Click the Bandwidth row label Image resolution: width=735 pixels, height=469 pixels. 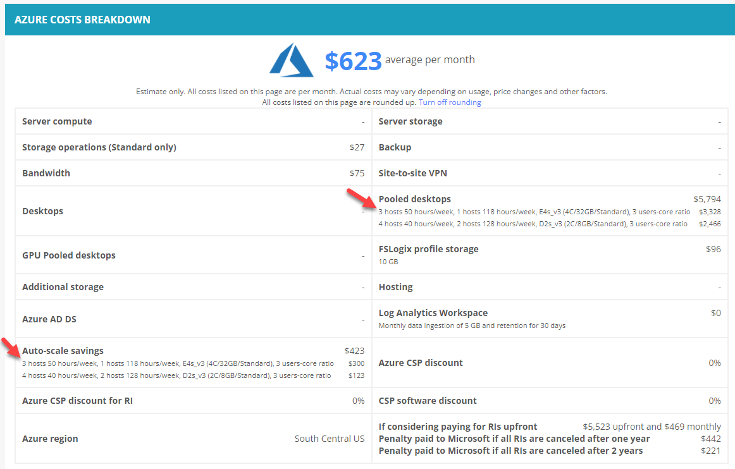tap(46, 173)
